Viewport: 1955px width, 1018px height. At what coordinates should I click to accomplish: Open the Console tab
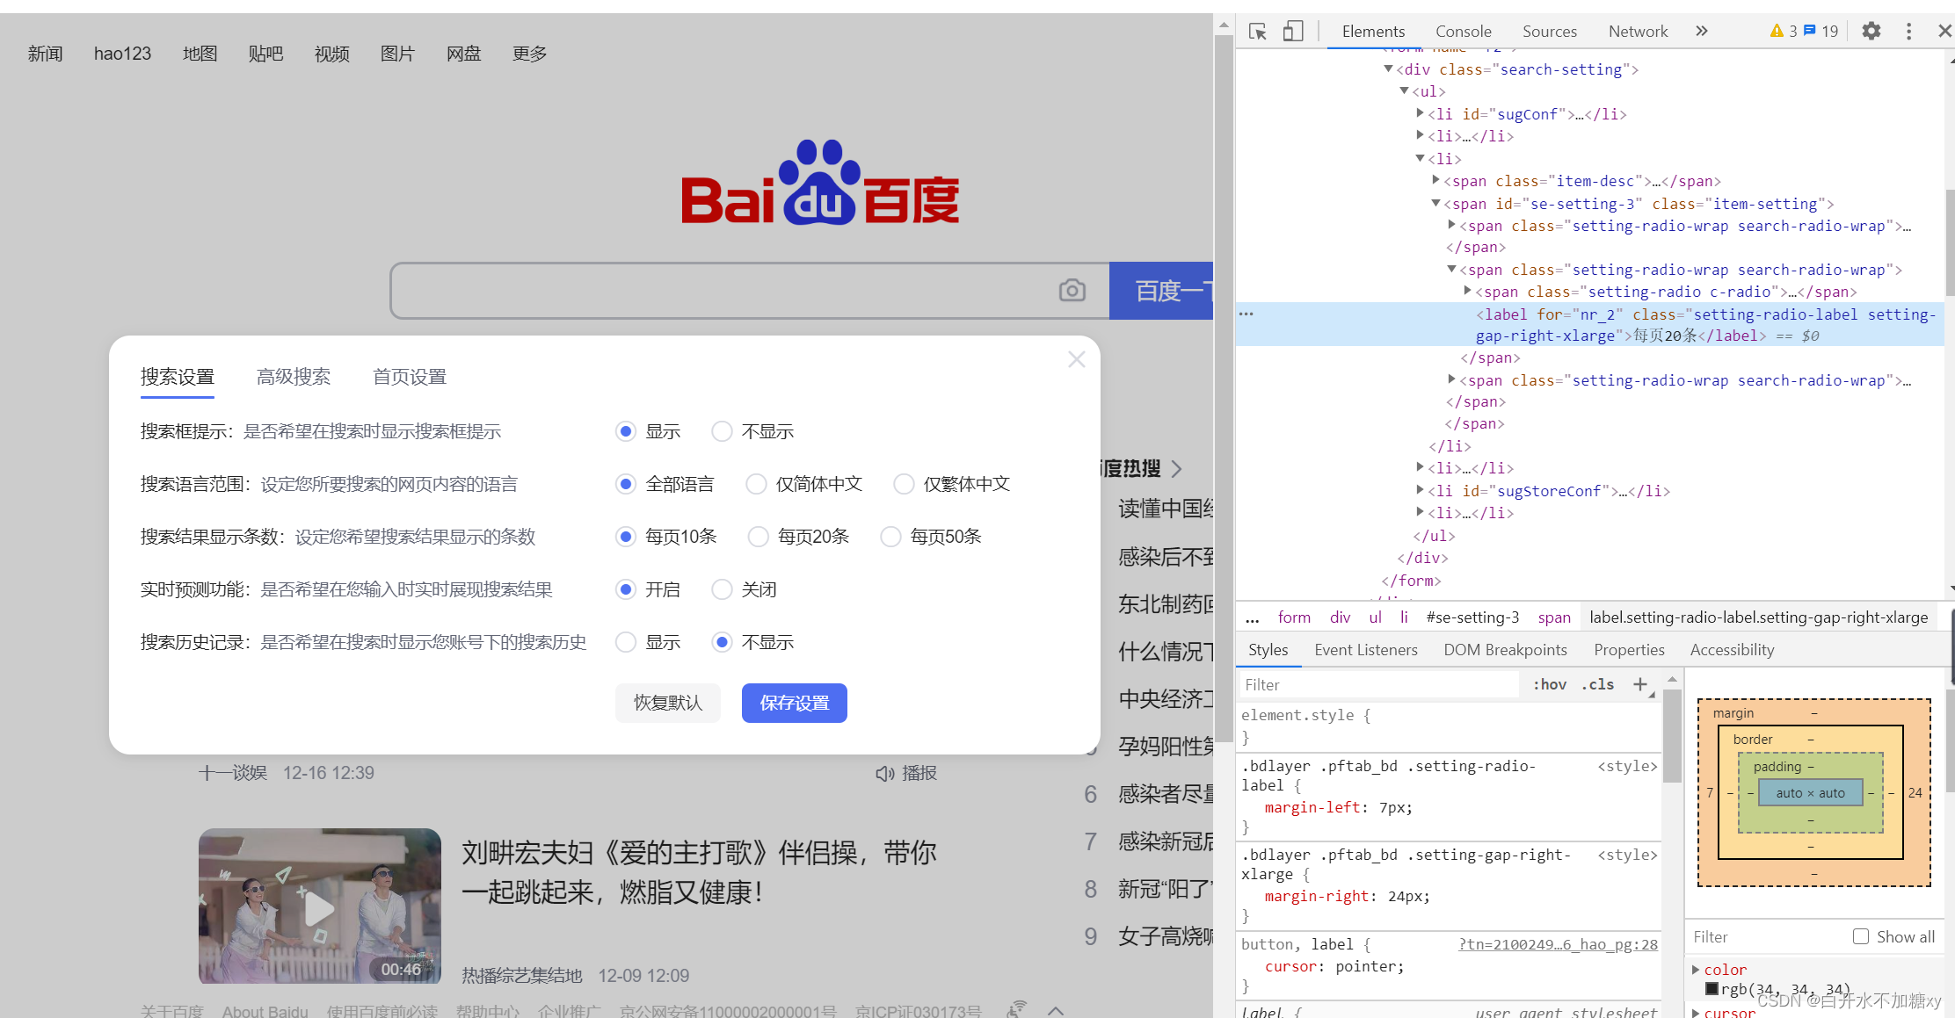(x=1463, y=32)
